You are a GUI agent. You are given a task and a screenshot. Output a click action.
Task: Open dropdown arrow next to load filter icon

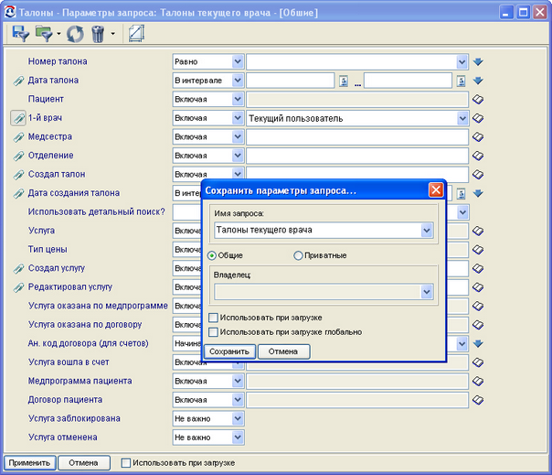click(58, 34)
